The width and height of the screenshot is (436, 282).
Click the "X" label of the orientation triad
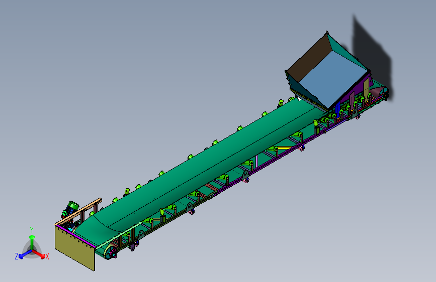[x=47, y=256]
